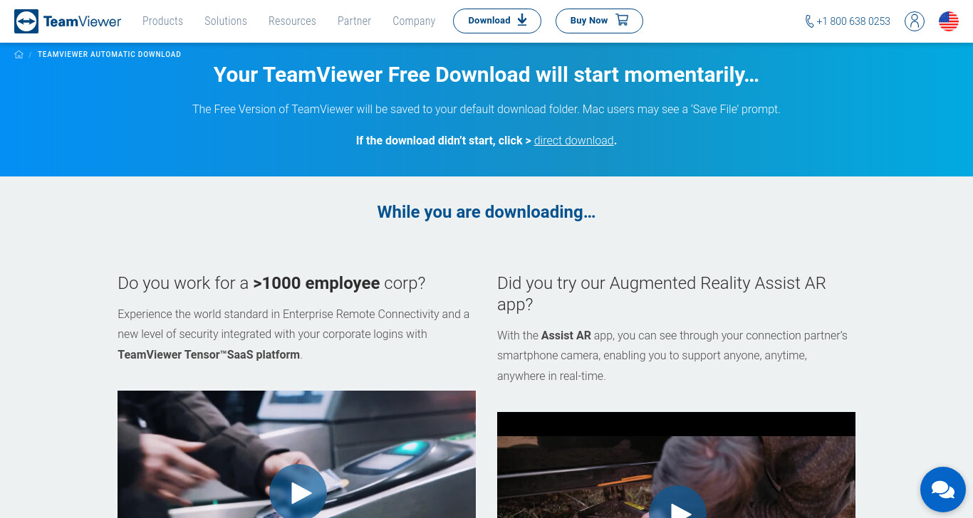The width and height of the screenshot is (973, 518).
Task: Open the live chat bubble
Action: [942, 489]
